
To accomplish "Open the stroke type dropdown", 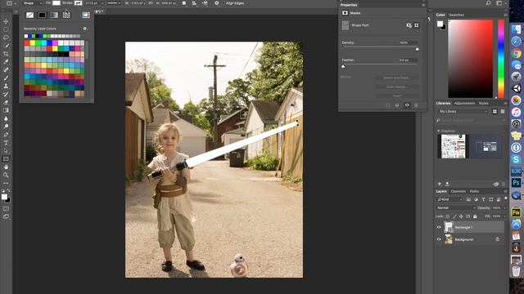I will 113,3.
